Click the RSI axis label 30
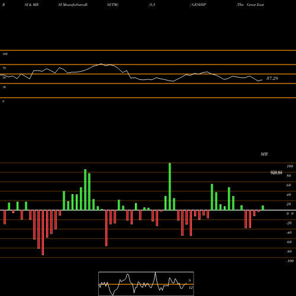296x296 pixels. tap(4, 87)
